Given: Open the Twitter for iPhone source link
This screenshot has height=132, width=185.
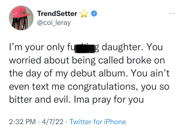Looking at the screenshot, I should tap(98, 122).
